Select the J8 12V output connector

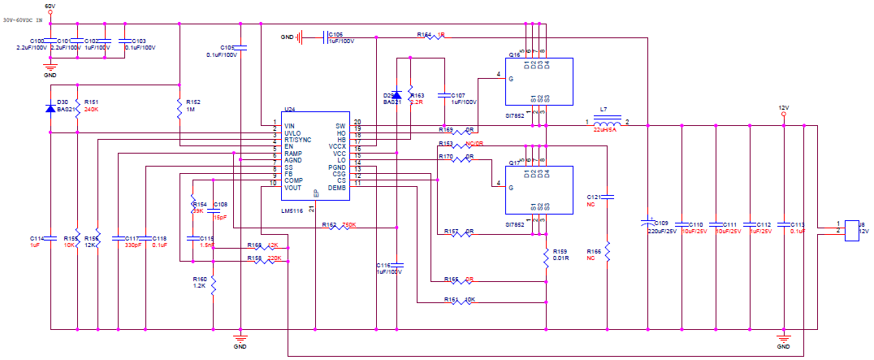point(852,231)
